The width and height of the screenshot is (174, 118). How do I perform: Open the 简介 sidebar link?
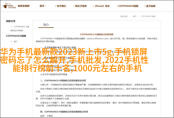(16, 41)
